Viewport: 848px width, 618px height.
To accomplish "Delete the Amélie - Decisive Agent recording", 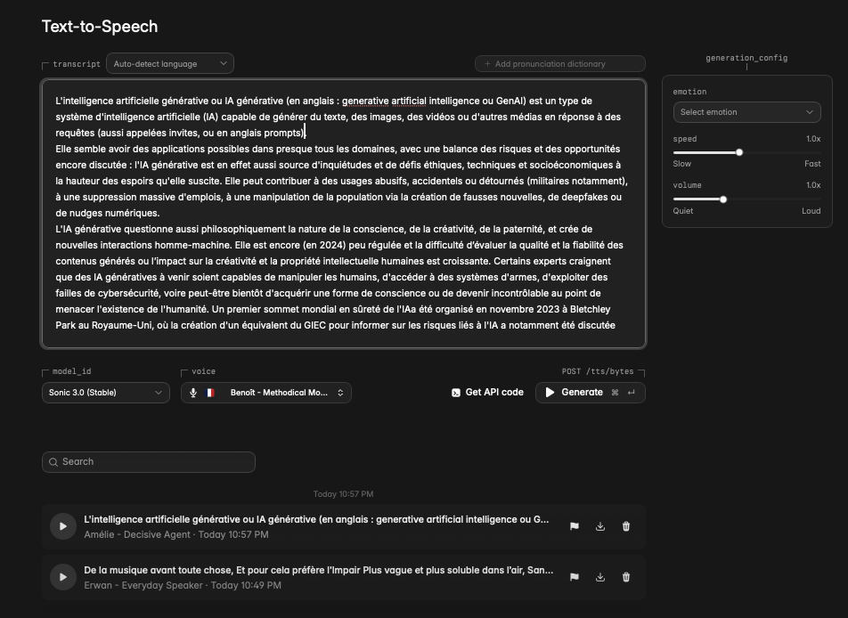I will tap(626, 526).
